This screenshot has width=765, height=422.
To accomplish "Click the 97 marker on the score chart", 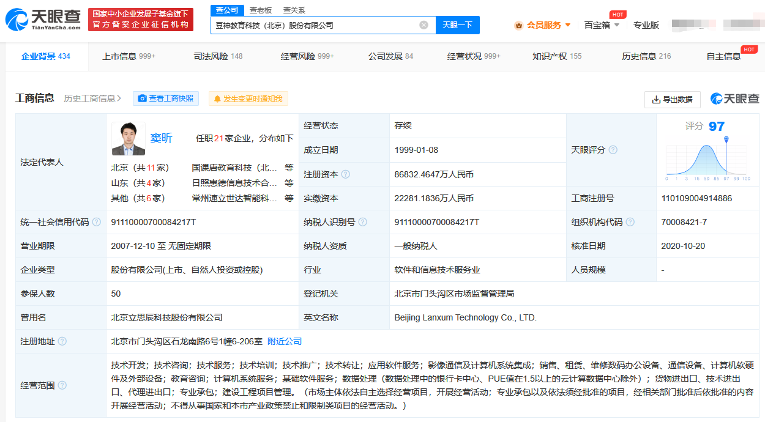I will (x=726, y=139).
